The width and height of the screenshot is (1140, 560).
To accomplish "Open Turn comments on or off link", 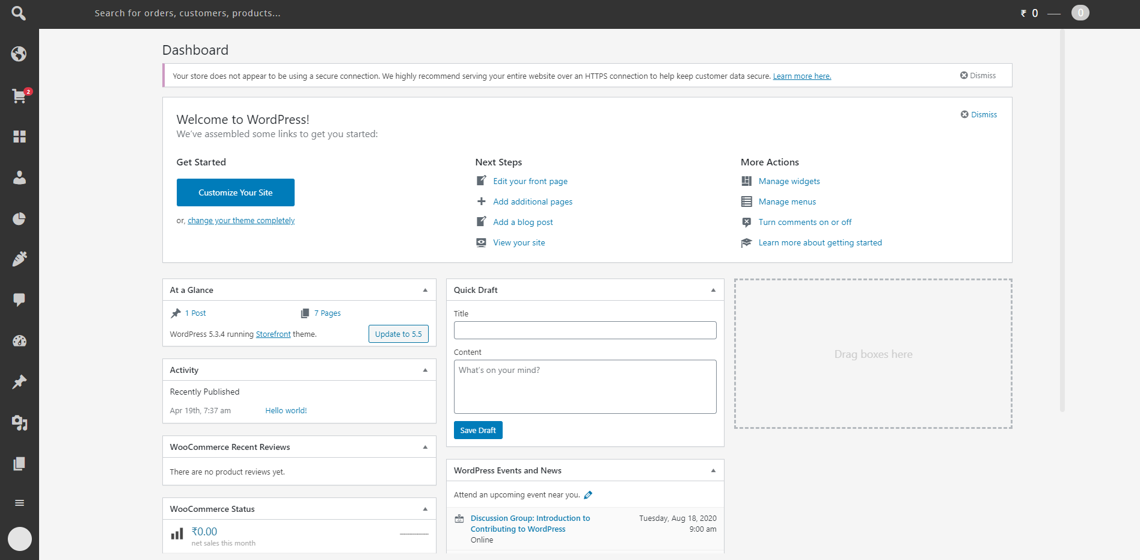I will [805, 222].
